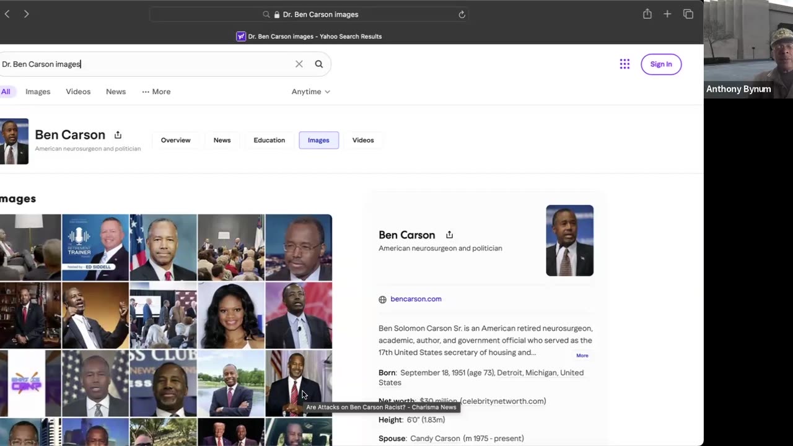The height and width of the screenshot is (446, 793).
Task: Open the three-dot More search categories menu
Action: (x=156, y=92)
